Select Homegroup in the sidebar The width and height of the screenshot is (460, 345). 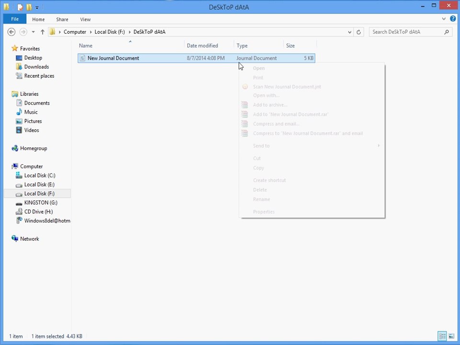click(34, 149)
